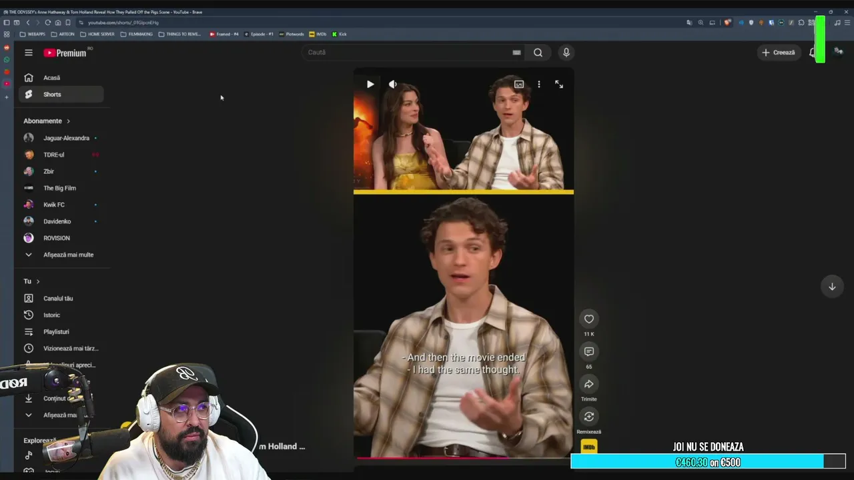Image resolution: width=854 pixels, height=480 pixels.
Task: Open the Acasă home page
Action: pyautogui.click(x=61, y=78)
